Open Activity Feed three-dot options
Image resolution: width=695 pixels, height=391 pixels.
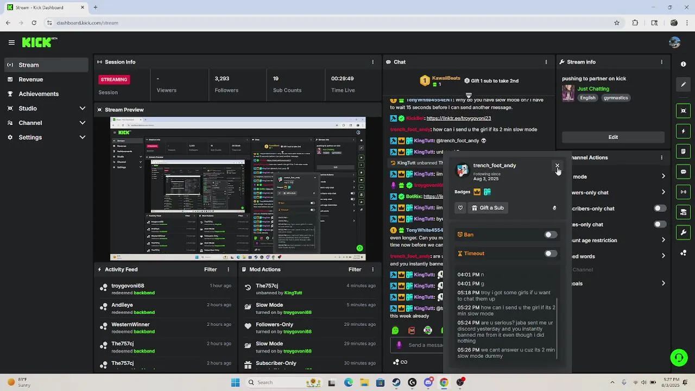click(228, 269)
